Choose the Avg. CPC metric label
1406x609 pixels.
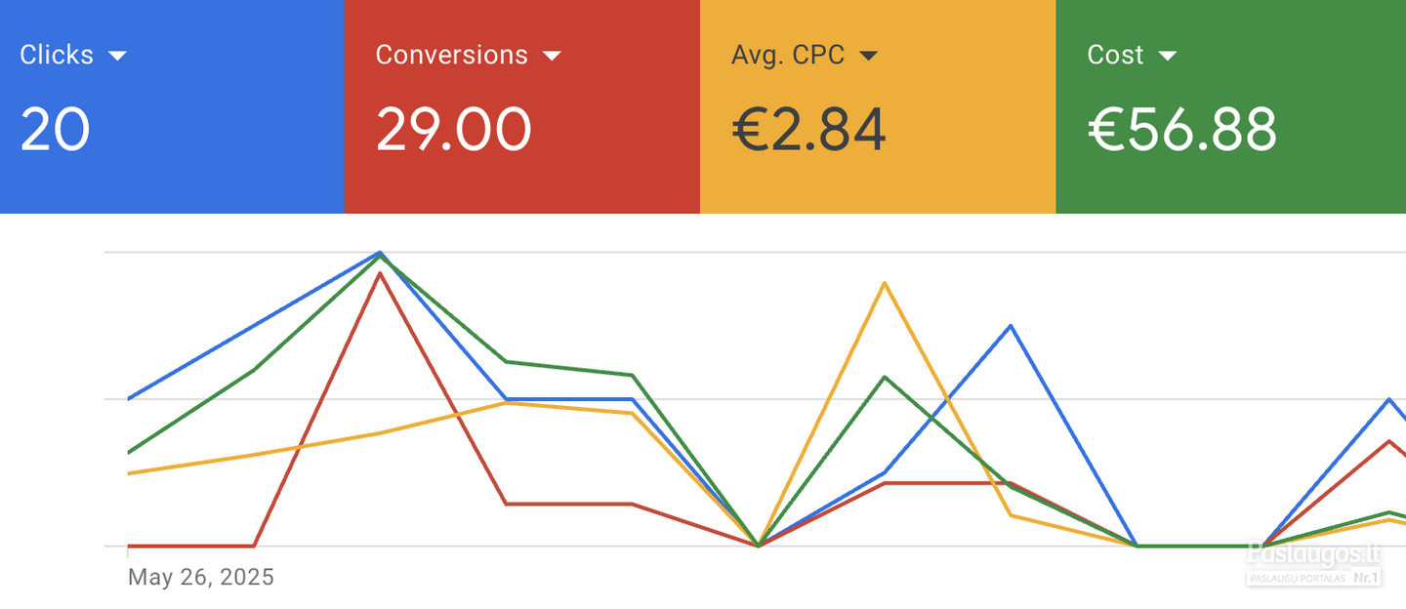(788, 55)
